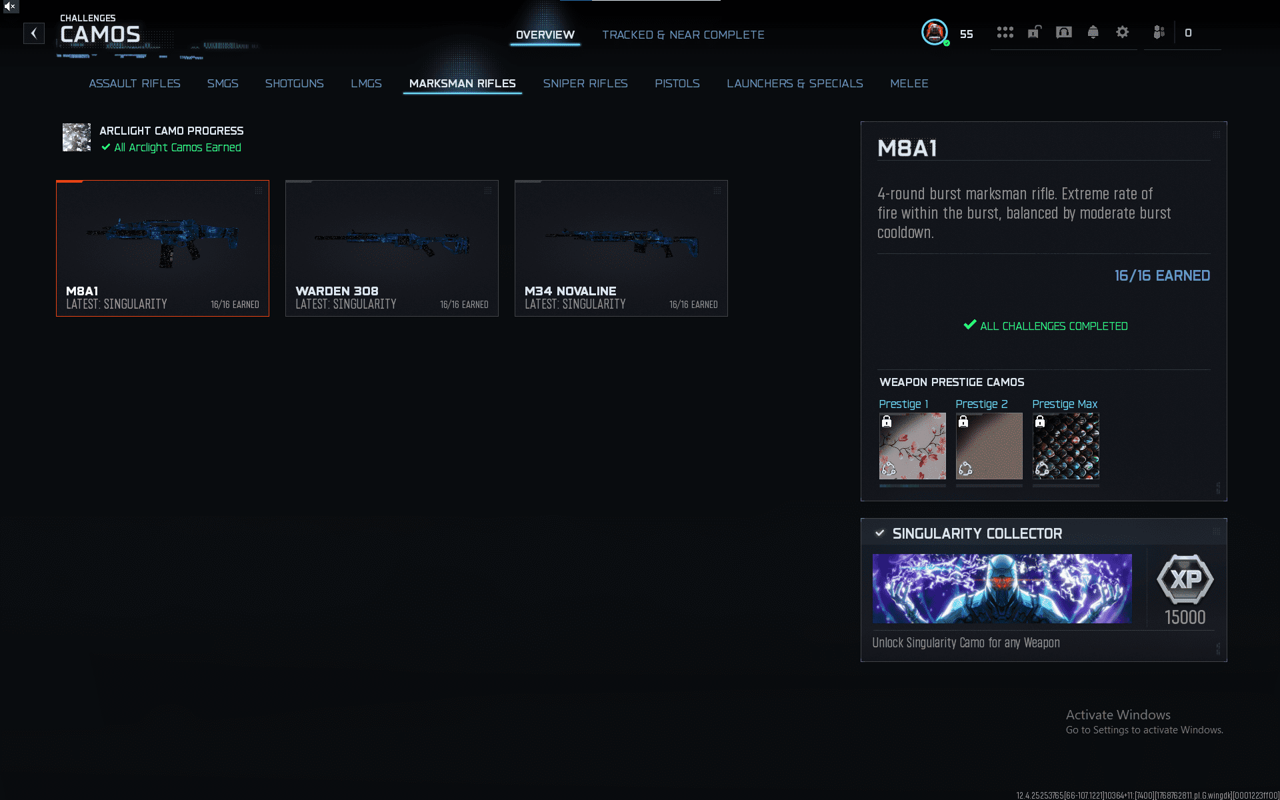Select the Launchers & Specials tab
This screenshot has width=1280, height=800.
click(795, 83)
